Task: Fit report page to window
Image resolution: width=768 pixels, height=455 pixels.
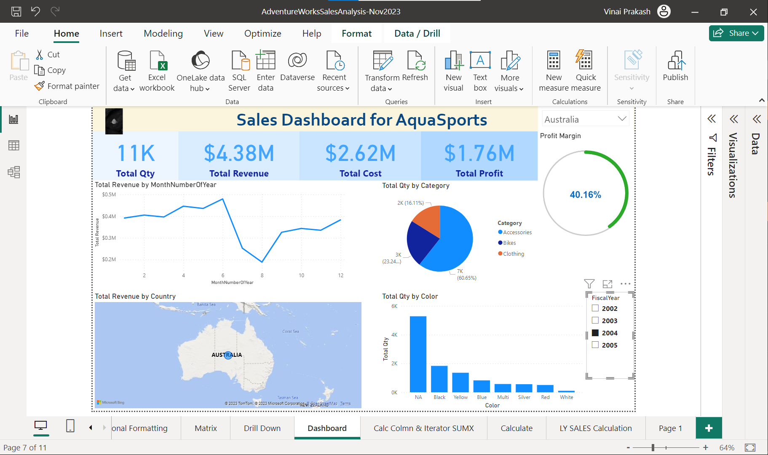Action: tap(750, 447)
